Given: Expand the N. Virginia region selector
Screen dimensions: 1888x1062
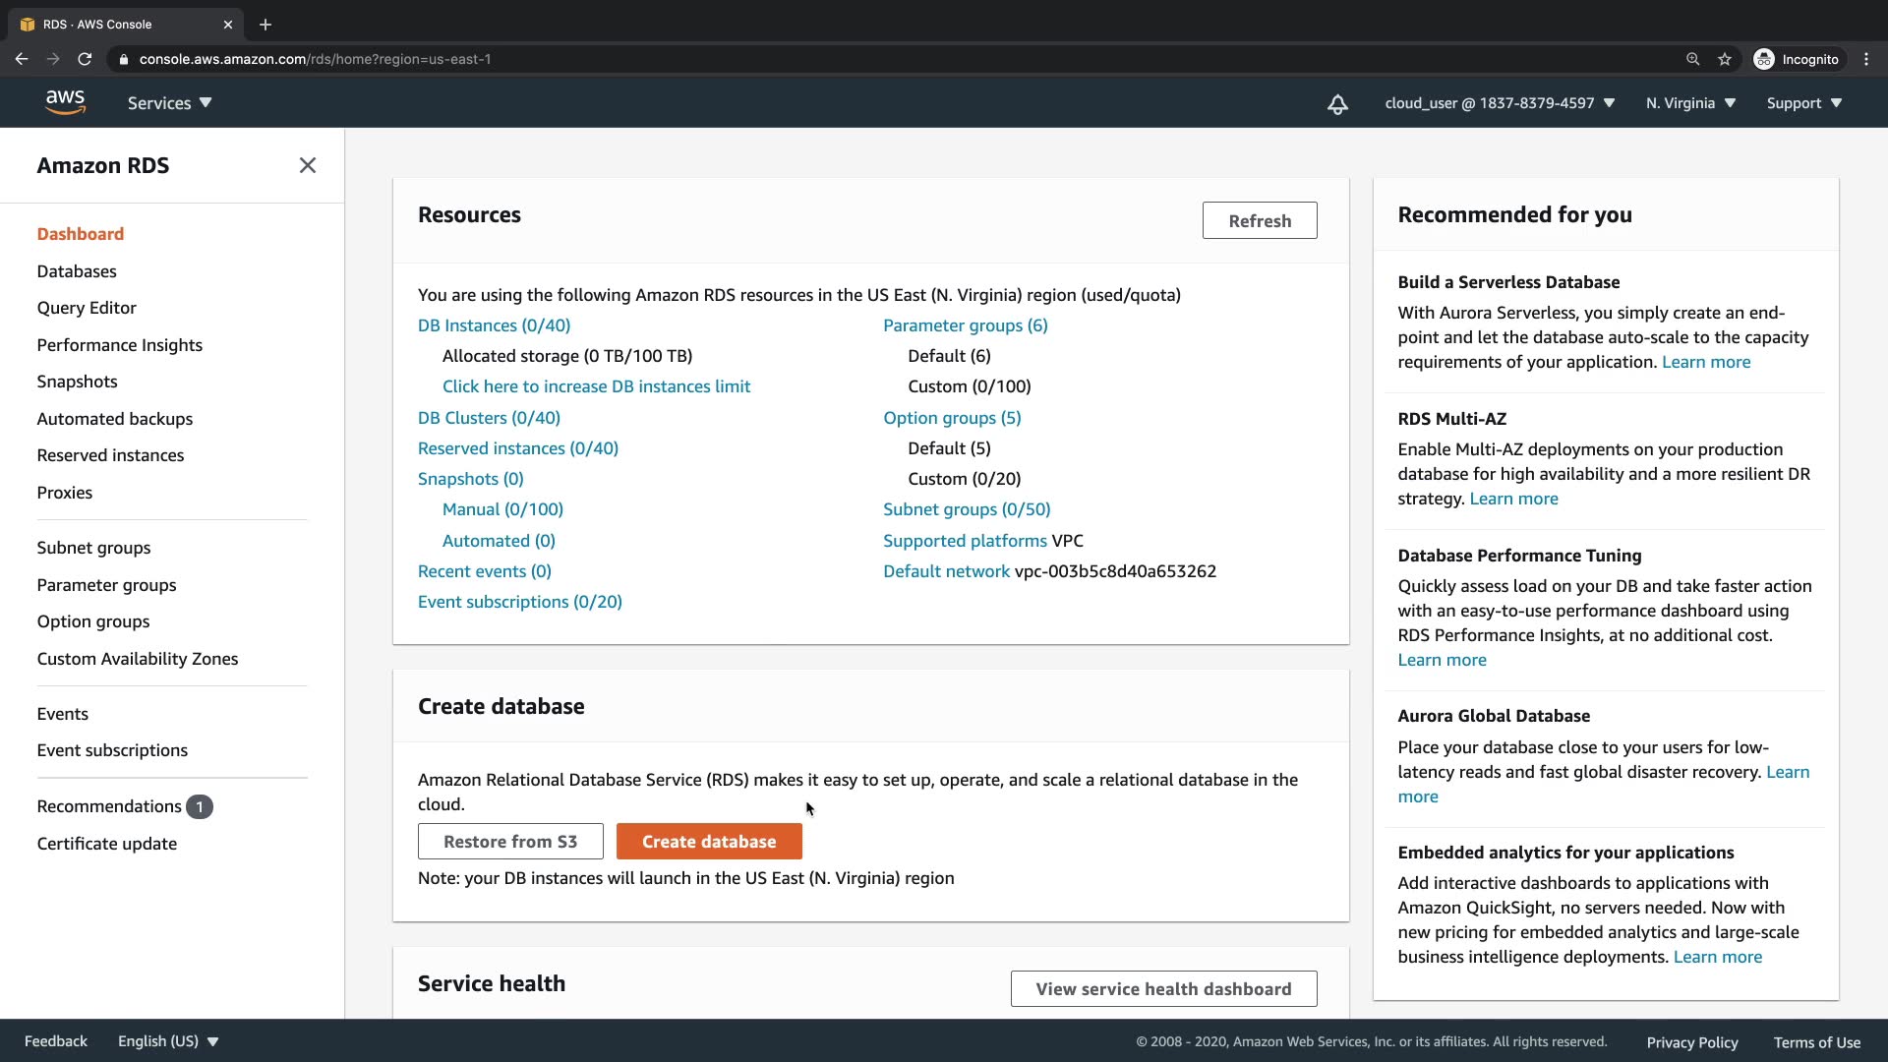Looking at the screenshot, I should coord(1690,103).
